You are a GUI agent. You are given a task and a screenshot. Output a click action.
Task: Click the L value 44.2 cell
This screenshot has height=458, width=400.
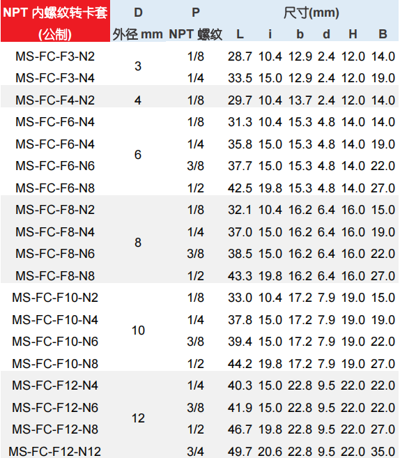pyautogui.click(x=240, y=364)
